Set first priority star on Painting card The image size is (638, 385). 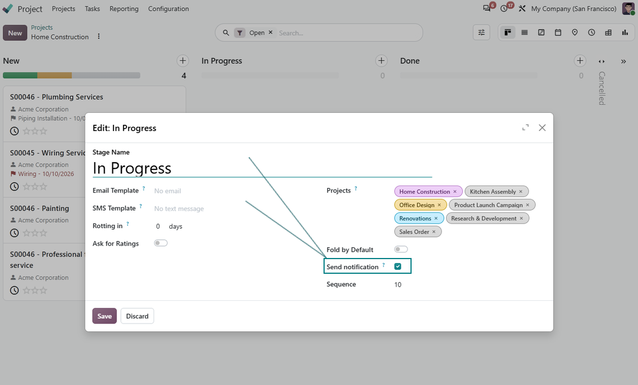(x=27, y=233)
